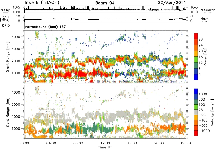
Task: Click the 'Freq. [MHz]' axis label
Action: click(5, 18)
